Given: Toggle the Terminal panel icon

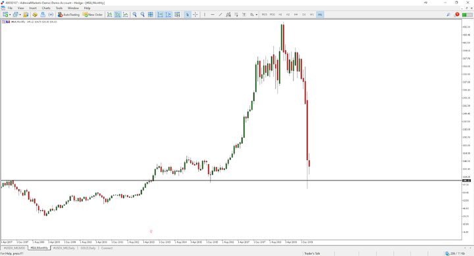Looking at the screenshot, I should point(51,14).
